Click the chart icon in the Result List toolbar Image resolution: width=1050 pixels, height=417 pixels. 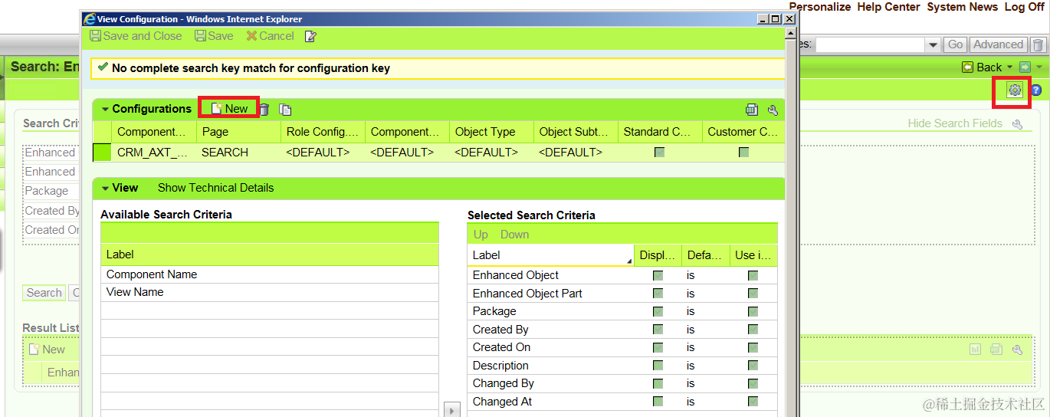pyautogui.click(x=975, y=350)
